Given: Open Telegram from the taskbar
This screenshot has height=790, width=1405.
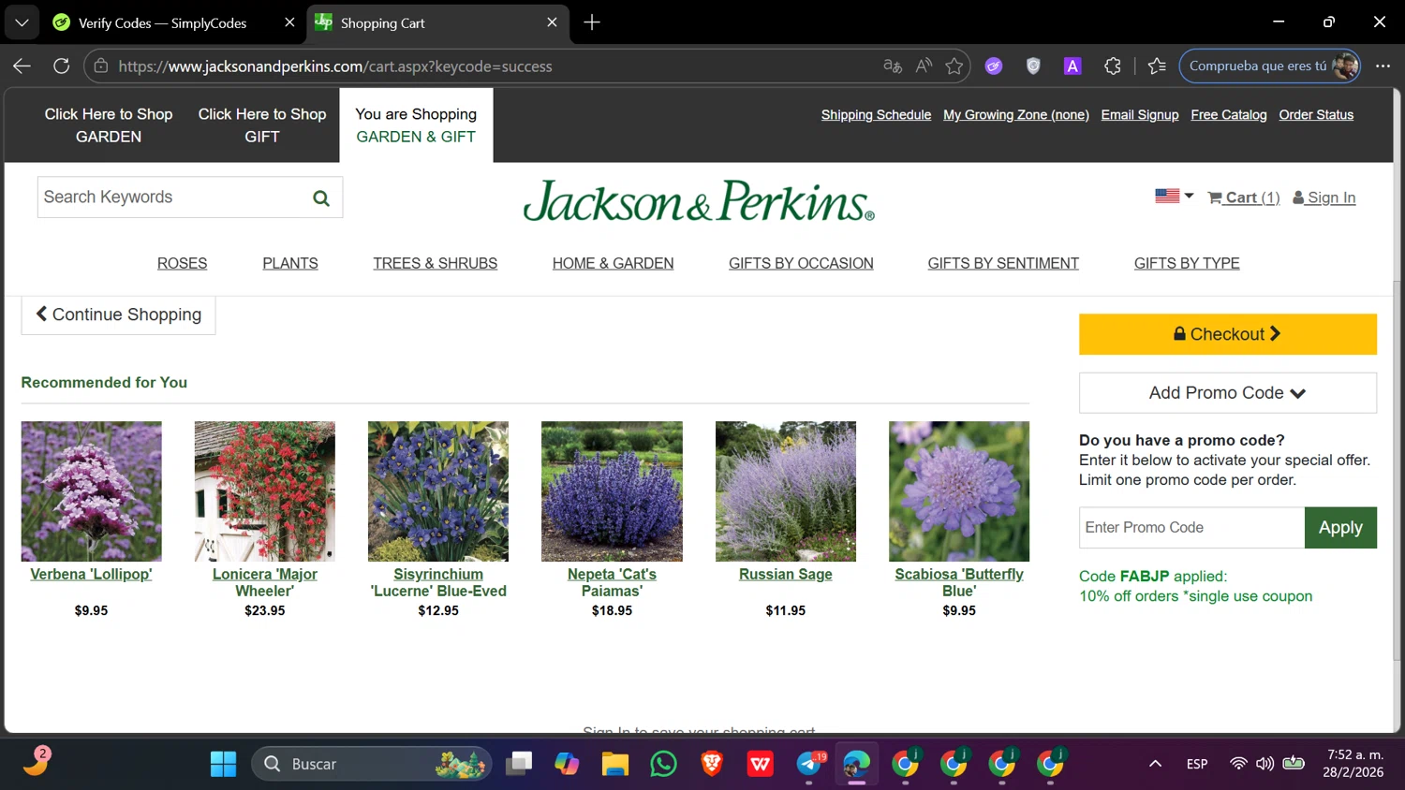Looking at the screenshot, I should [809, 765].
